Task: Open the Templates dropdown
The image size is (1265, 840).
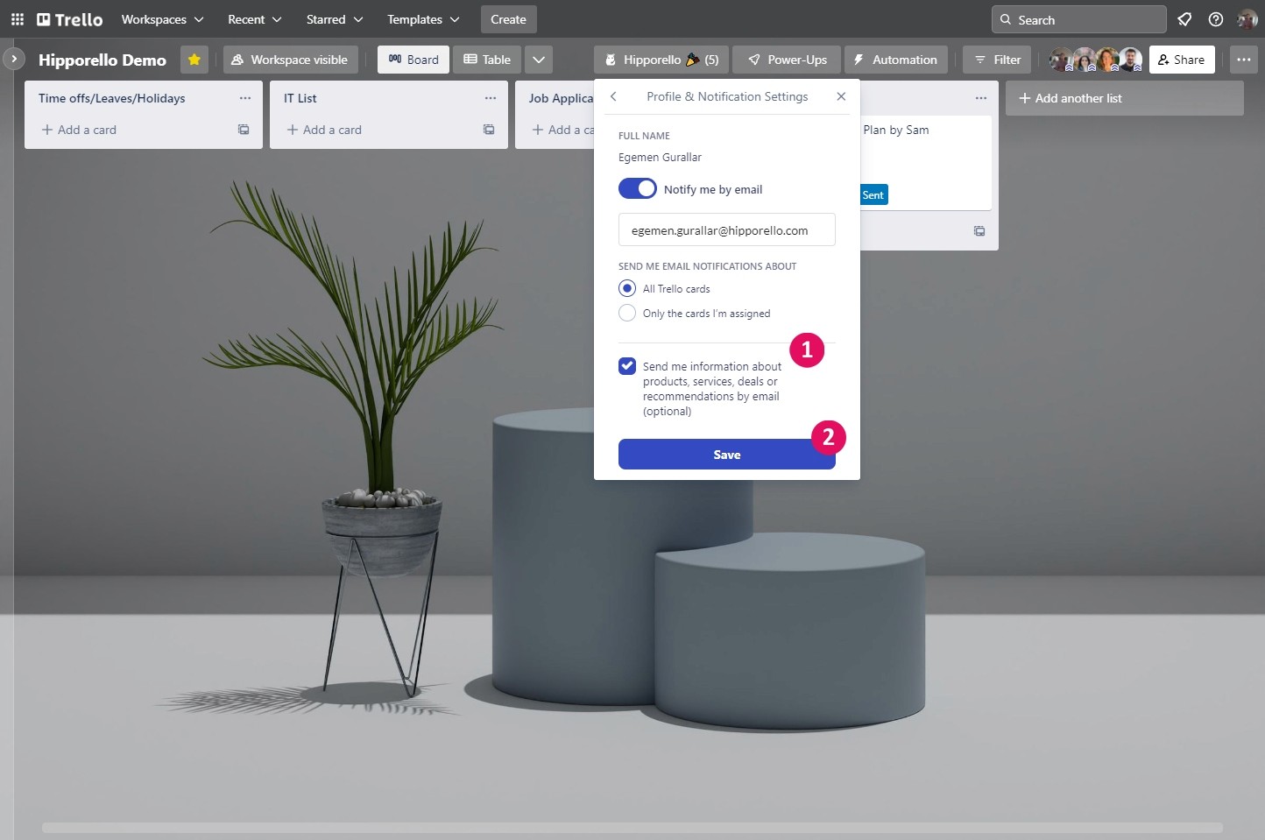Action: click(x=423, y=19)
